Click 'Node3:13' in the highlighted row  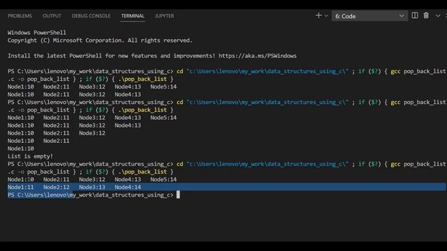pos(92,188)
